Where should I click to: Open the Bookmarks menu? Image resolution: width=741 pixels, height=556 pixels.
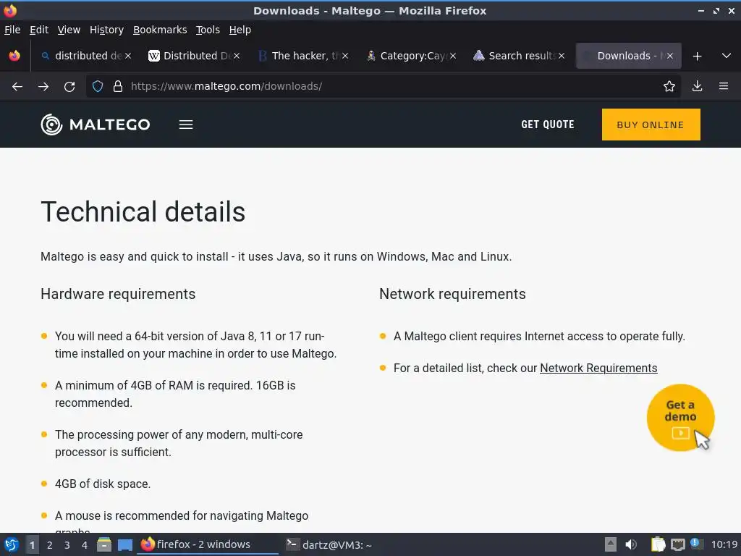(160, 30)
